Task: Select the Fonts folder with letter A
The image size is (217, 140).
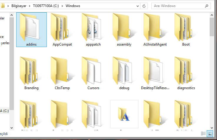Action: 124,114
